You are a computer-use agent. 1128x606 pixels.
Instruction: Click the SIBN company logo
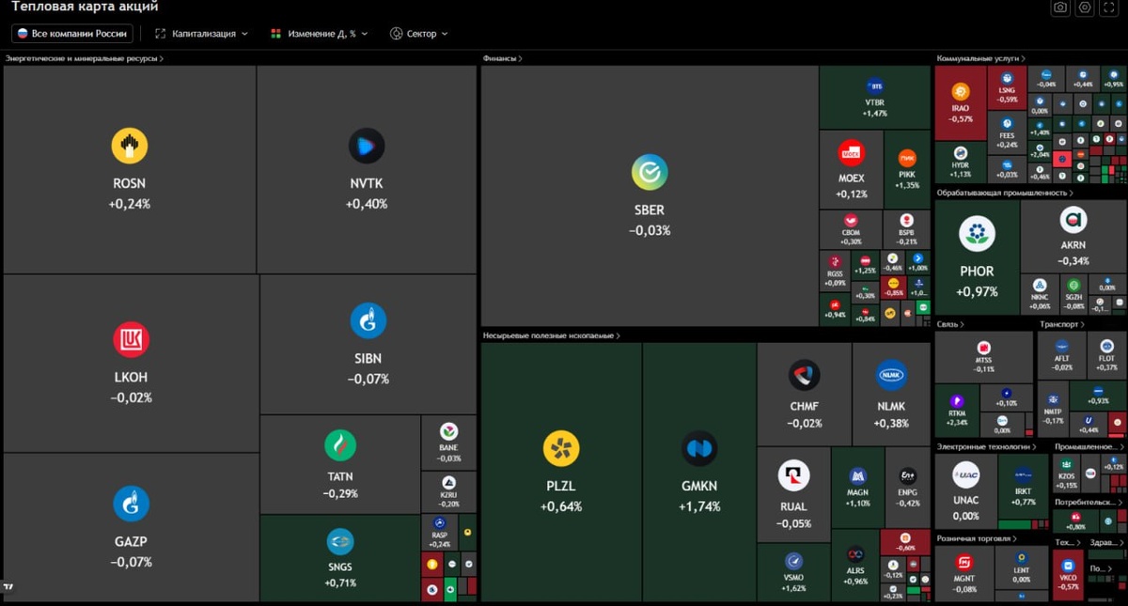click(368, 321)
